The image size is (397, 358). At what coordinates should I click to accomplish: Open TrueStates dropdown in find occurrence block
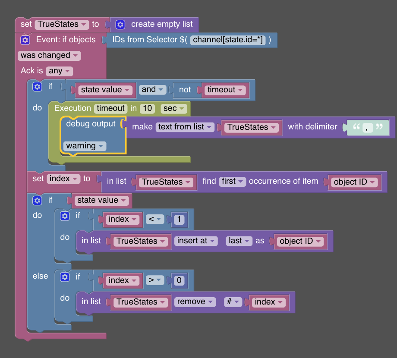point(166,182)
